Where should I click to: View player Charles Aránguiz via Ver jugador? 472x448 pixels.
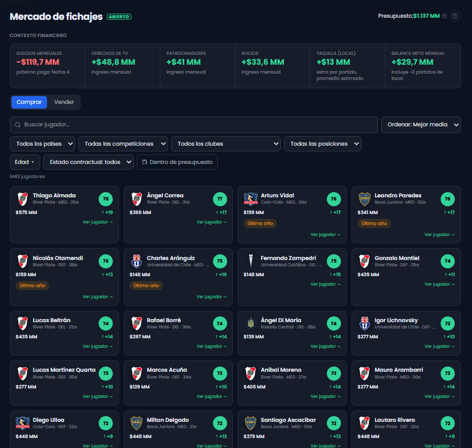point(211,297)
